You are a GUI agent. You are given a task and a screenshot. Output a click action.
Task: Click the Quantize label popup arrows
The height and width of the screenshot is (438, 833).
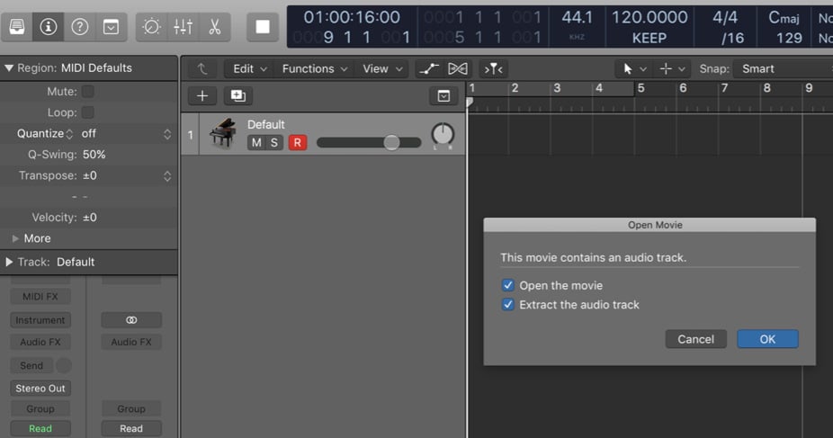pyautogui.click(x=69, y=134)
